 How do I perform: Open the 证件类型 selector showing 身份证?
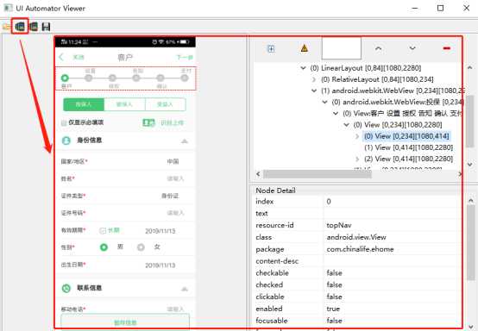[170, 196]
